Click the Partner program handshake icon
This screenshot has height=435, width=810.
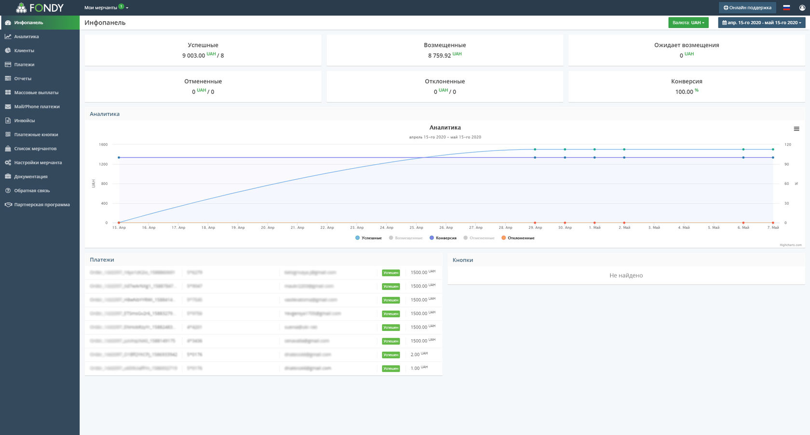pos(8,205)
